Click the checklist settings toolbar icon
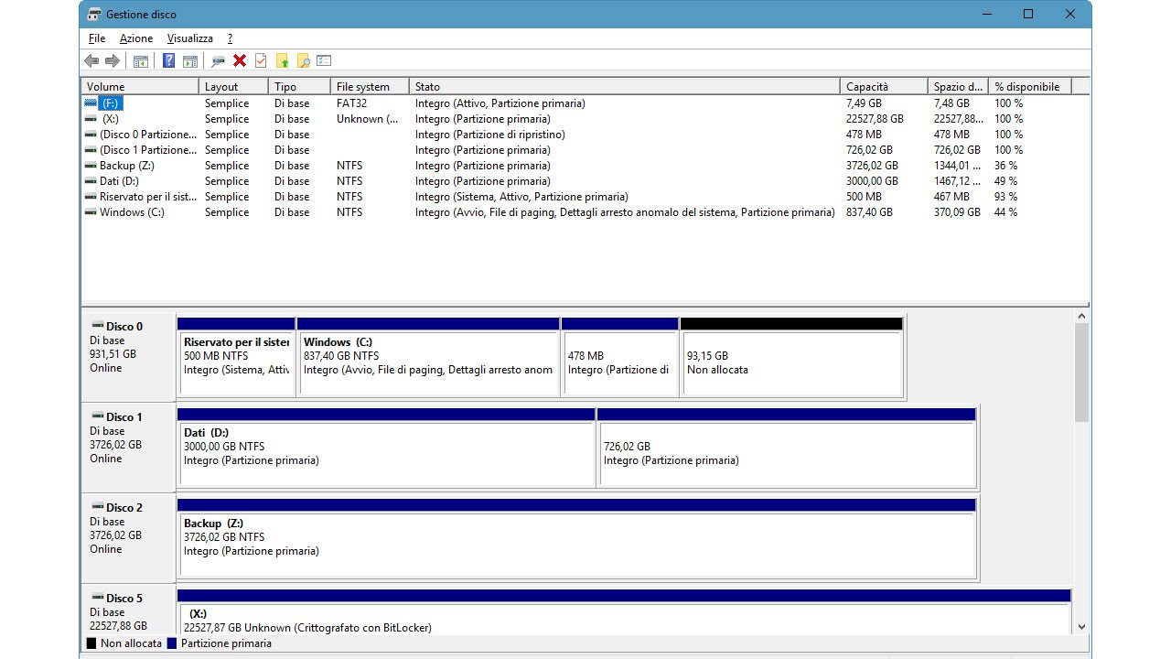 tap(324, 61)
